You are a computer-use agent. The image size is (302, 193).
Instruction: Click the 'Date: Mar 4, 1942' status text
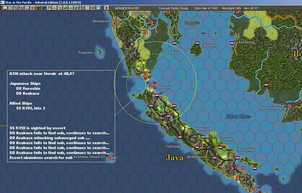point(206,8)
